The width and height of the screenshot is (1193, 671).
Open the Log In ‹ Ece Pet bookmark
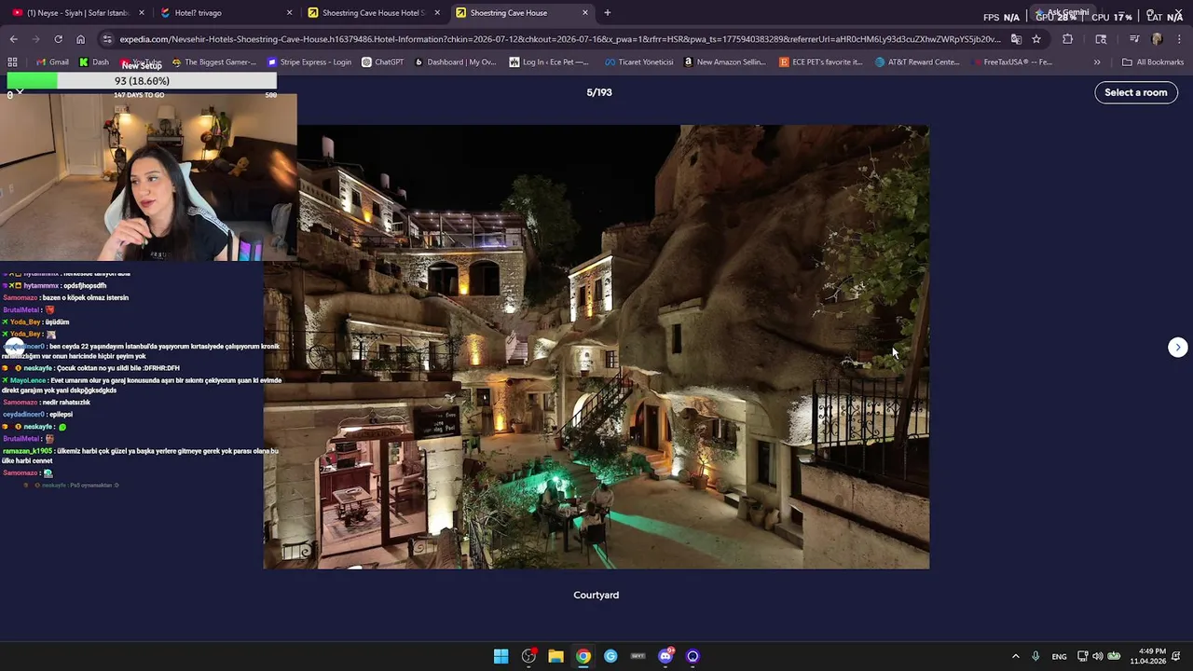click(549, 62)
